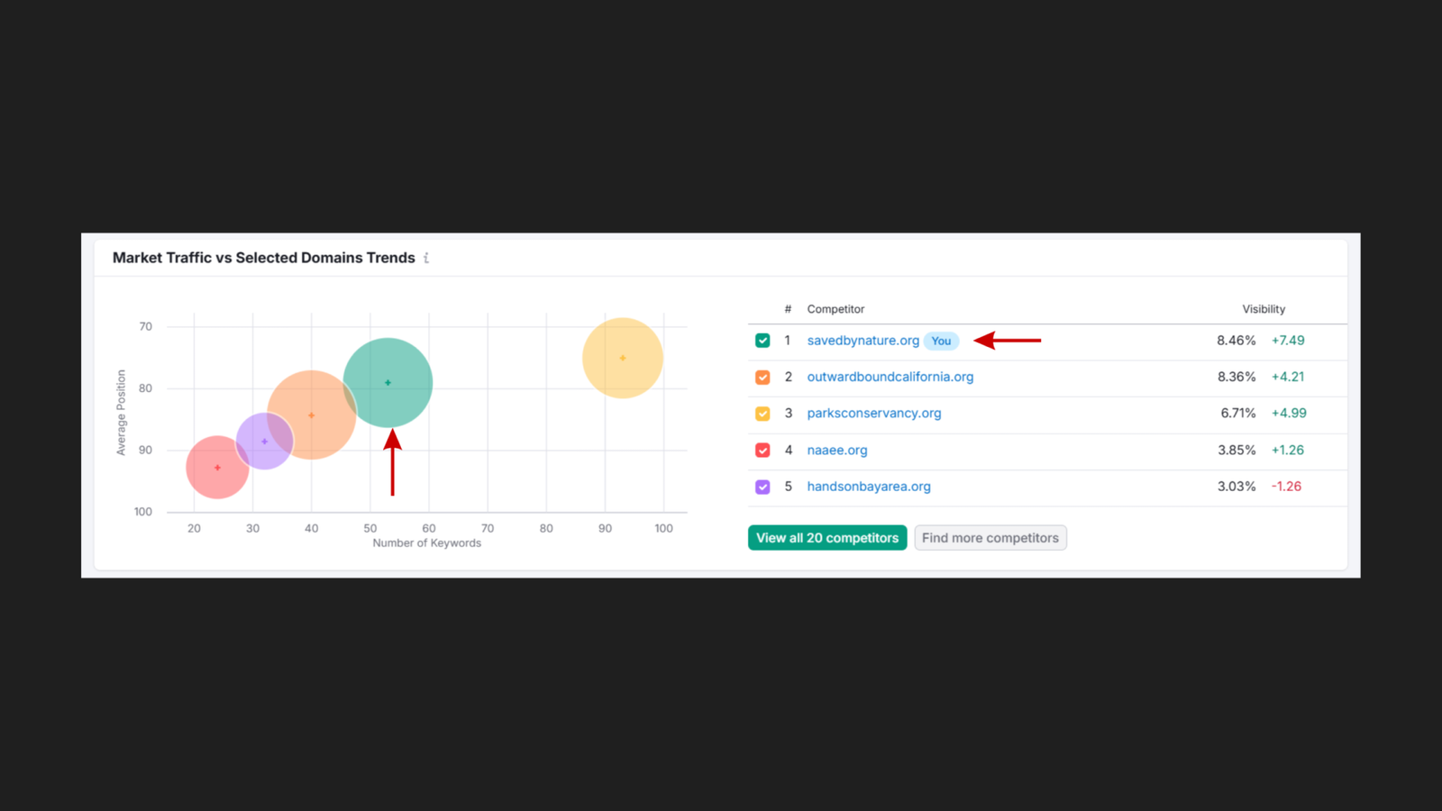Screen dimensions: 1442x811
Task: Uncheck the savedbynature.org green checkbox
Action: [x=762, y=341]
